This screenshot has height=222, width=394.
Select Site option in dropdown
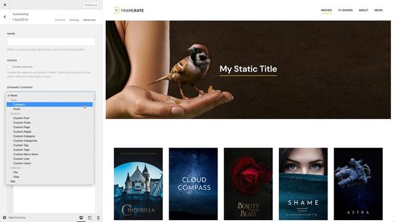tap(49, 181)
